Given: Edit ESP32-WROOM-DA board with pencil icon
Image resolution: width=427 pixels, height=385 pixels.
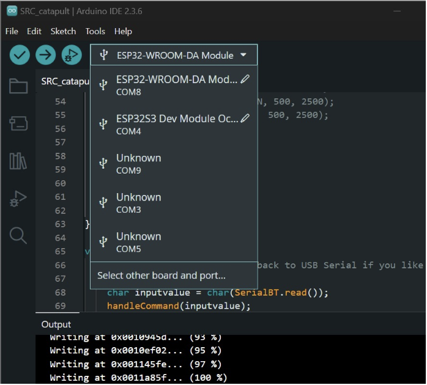Looking at the screenshot, I should (245, 79).
